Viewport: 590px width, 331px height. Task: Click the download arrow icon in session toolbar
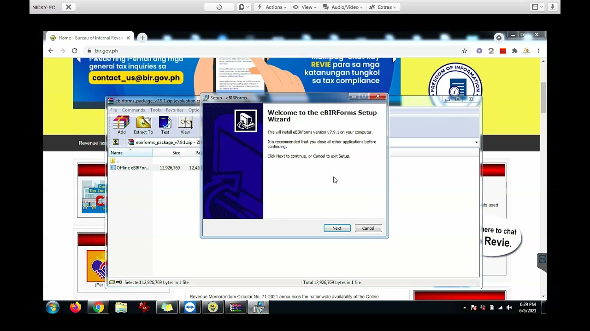point(553,7)
